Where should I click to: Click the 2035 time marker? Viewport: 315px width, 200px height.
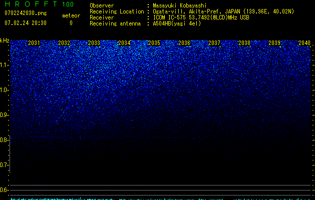point(154,43)
